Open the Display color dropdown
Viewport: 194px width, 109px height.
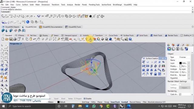(x=189, y=66)
